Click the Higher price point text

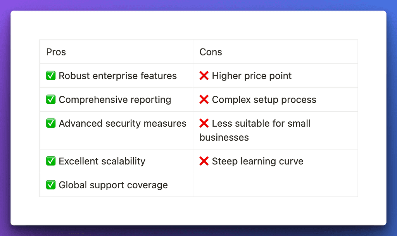pyautogui.click(x=252, y=76)
